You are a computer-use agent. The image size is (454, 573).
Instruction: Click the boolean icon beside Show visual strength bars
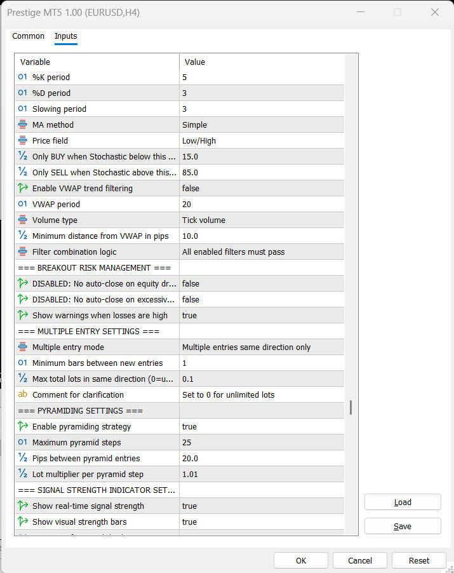pyautogui.click(x=23, y=522)
